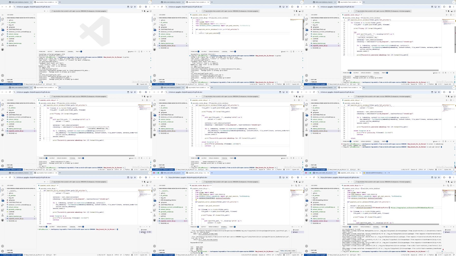Click Python language mode in the window with the Salesforce tab
Viewport: 456px width, 256px height.
[x=431, y=255]
